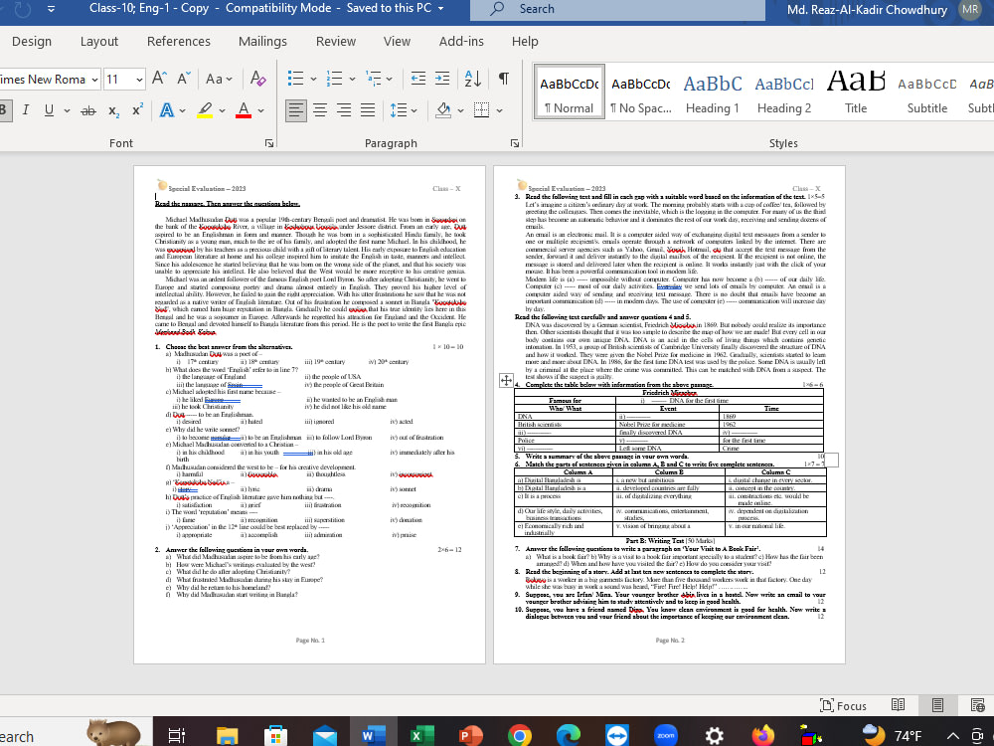Clear all formatting icon
The image size is (994, 746).
[x=257, y=79]
